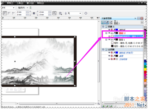Click the printer icon on 图层 2

pyautogui.click(x=112, y=33)
